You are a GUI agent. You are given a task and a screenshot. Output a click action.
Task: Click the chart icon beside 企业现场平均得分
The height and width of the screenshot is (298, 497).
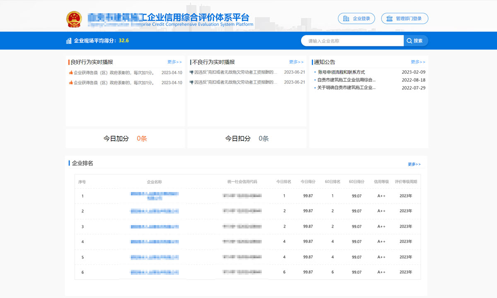point(69,41)
